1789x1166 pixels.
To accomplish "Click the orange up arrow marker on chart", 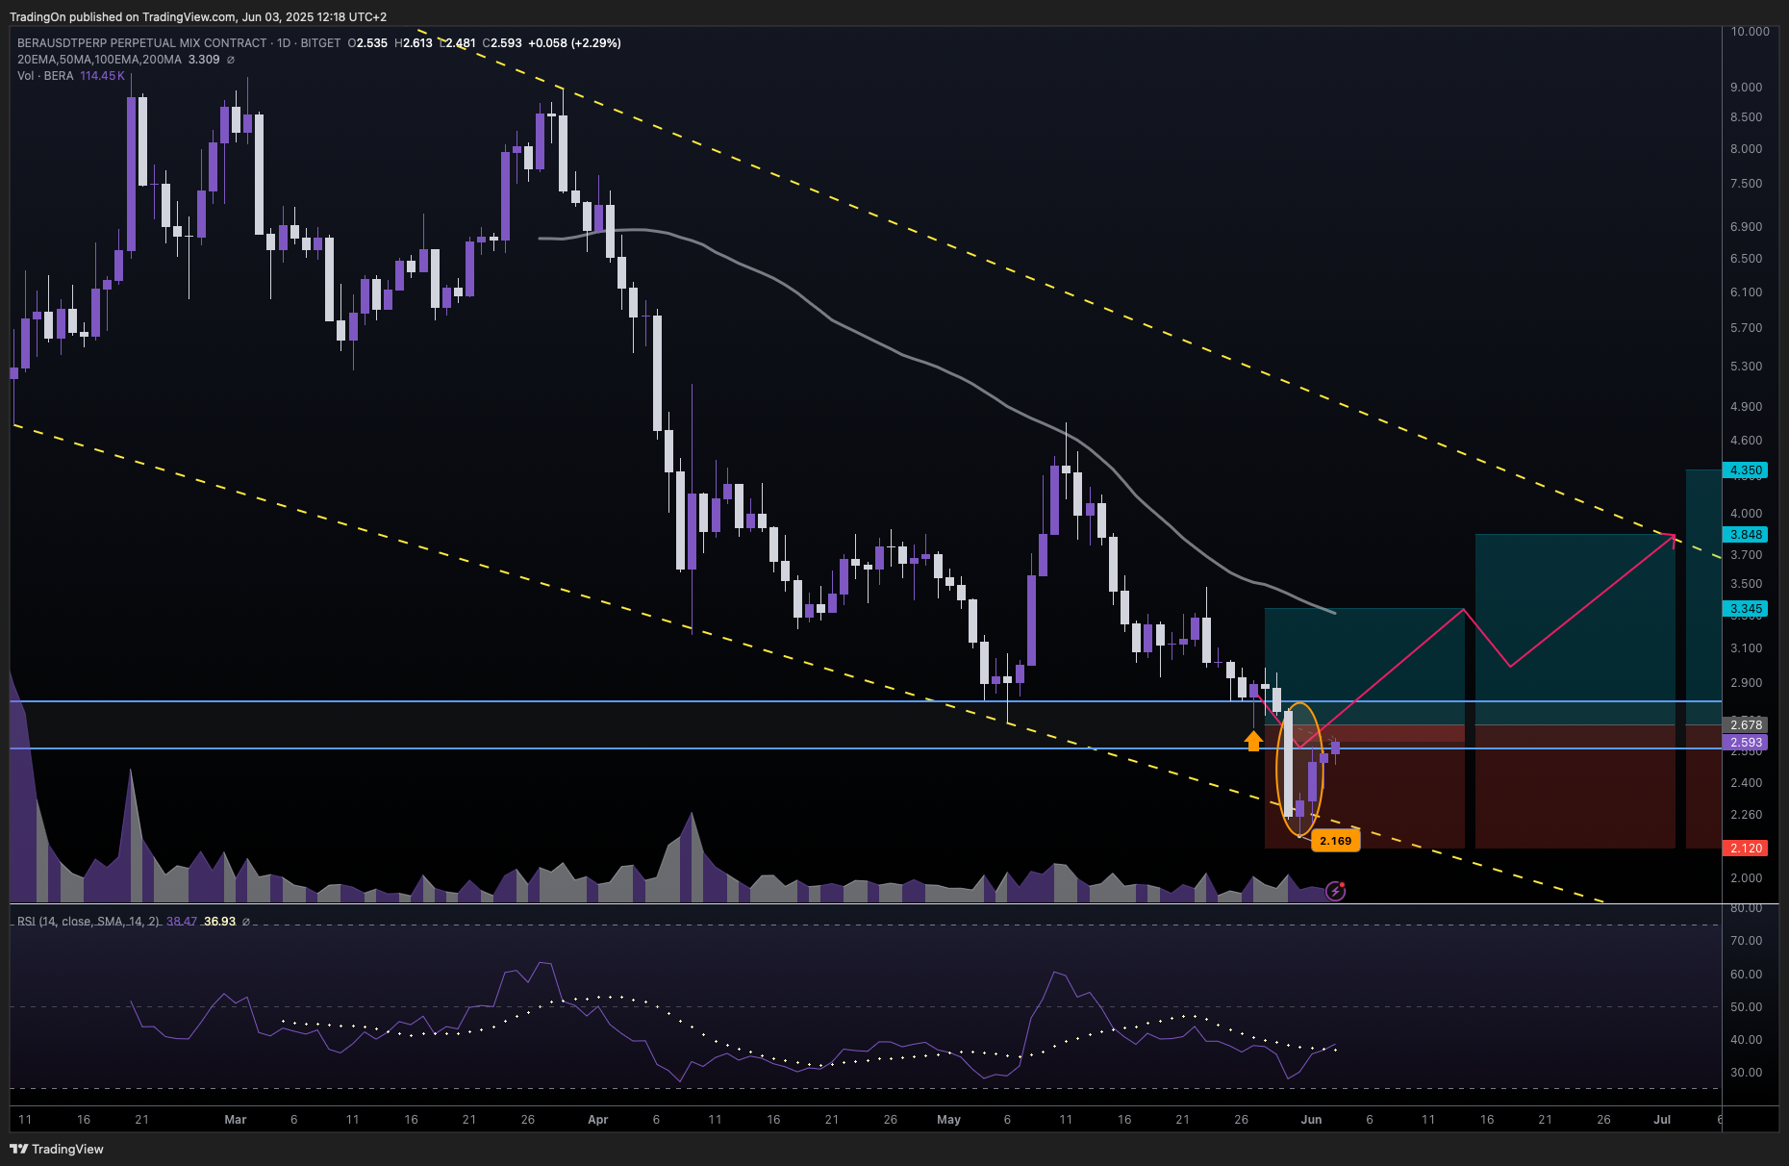I will coord(1253,741).
